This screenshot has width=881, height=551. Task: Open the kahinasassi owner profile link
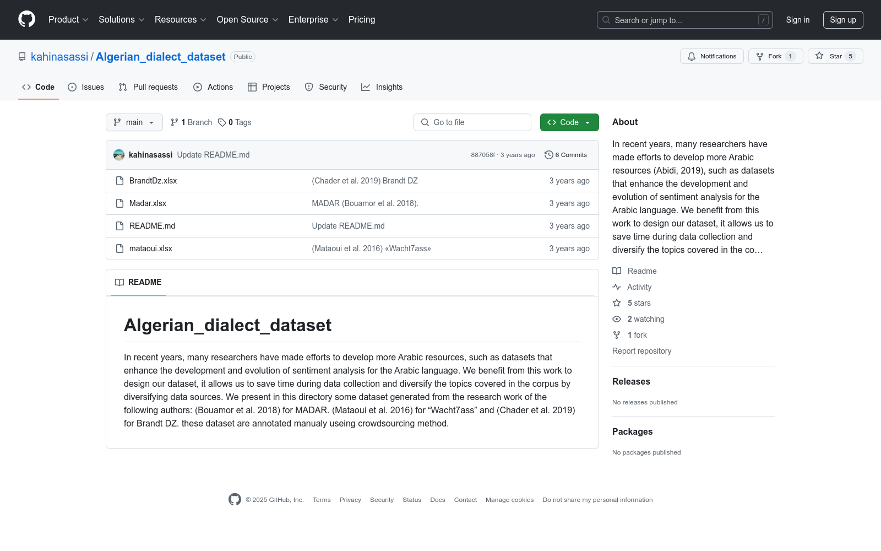click(x=59, y=57)
